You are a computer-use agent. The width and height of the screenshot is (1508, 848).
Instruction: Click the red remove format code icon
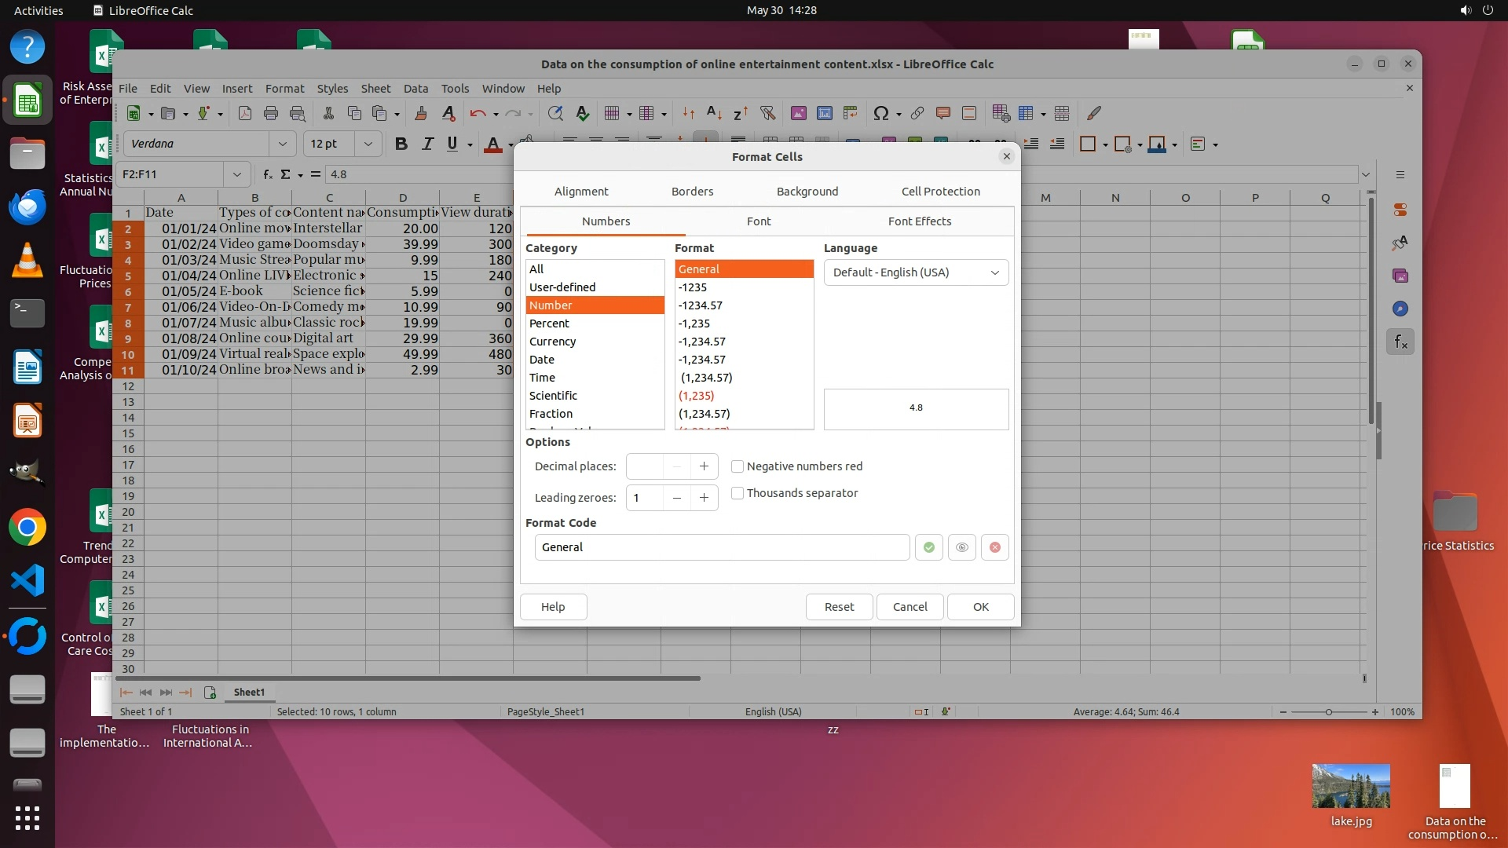[x=995, y=547]
